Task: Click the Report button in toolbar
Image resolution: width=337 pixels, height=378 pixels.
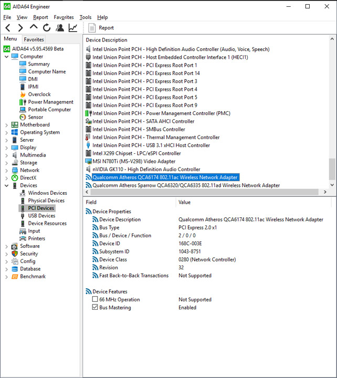Action: (101, 28)
